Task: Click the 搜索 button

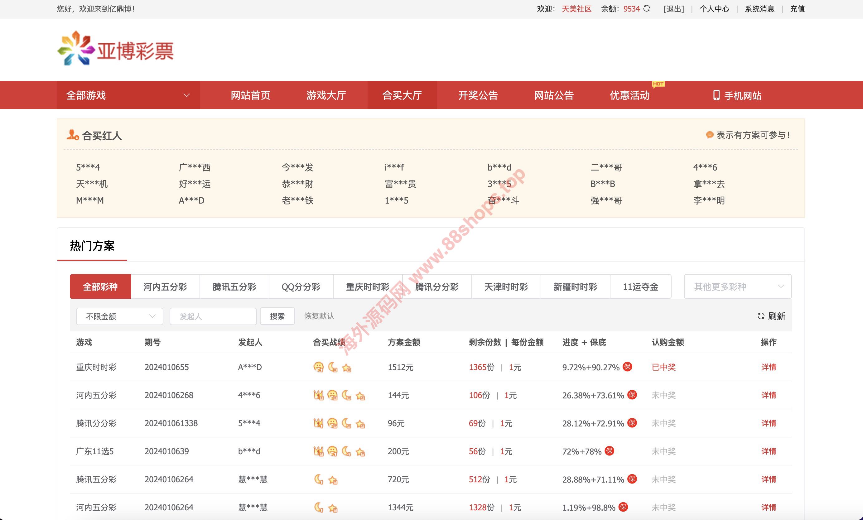Action: 277,316
